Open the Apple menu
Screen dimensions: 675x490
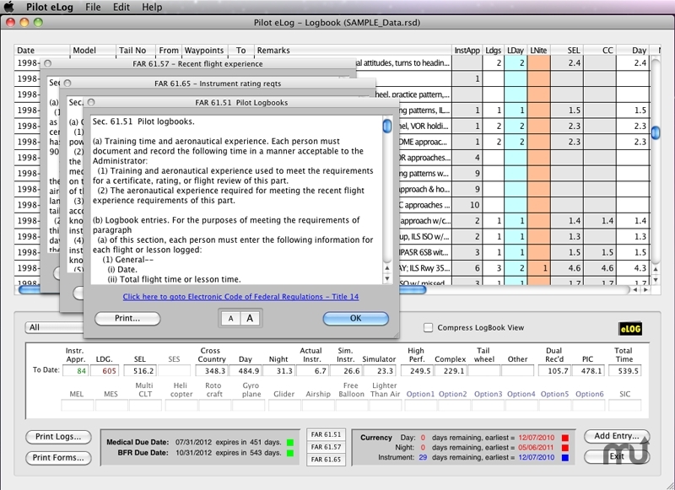click(x=9, y=7)
